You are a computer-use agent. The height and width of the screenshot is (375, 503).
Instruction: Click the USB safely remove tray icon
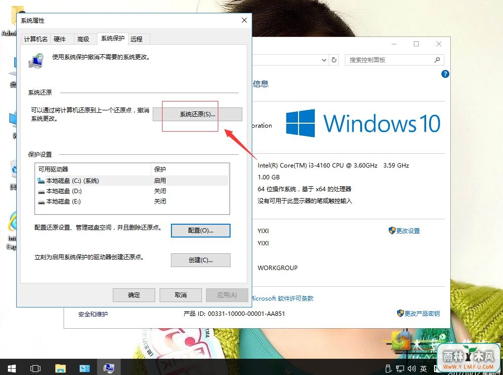[388, 369]
